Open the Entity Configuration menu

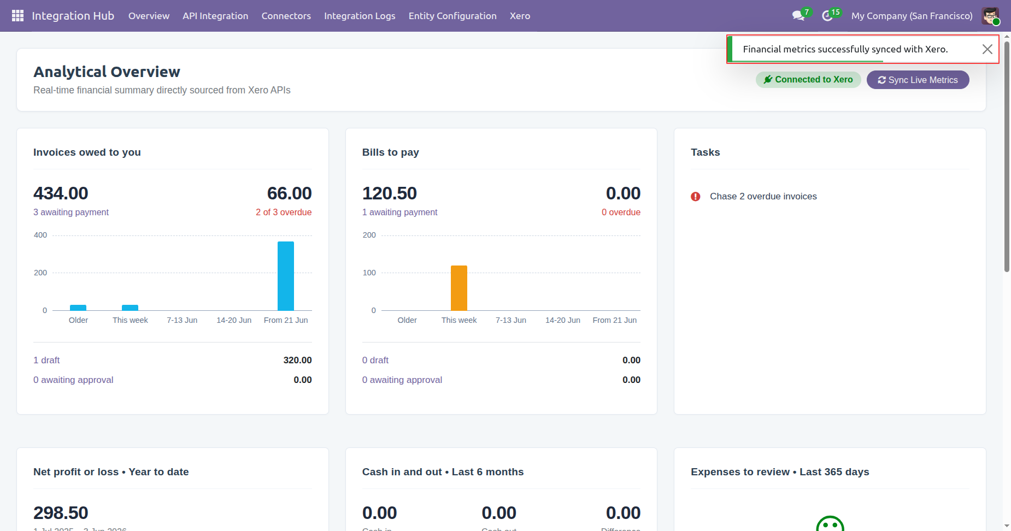click(452, 16)
